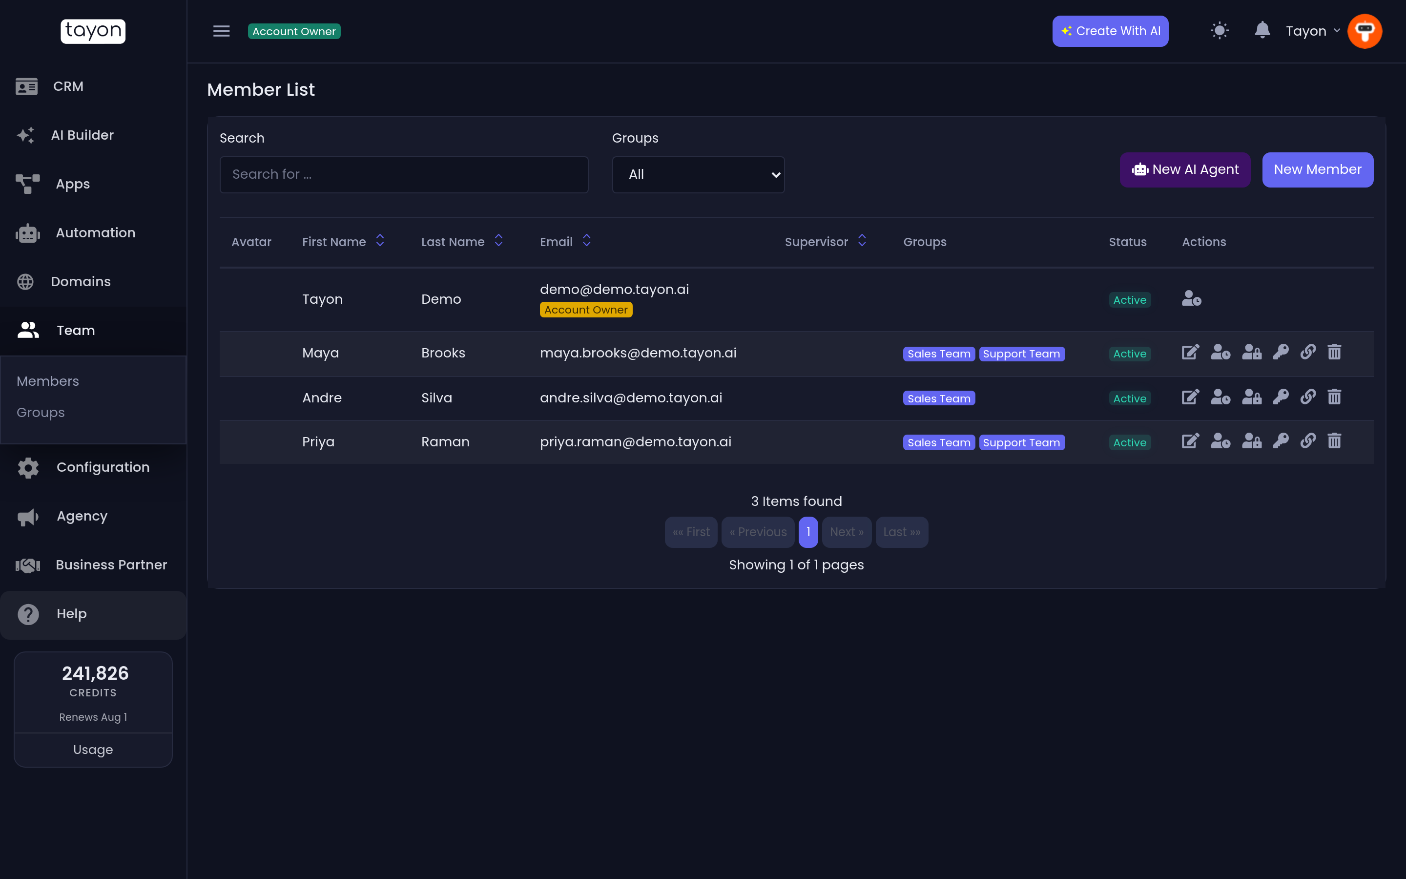Open Automation in the sidebar

click(93, 232)
